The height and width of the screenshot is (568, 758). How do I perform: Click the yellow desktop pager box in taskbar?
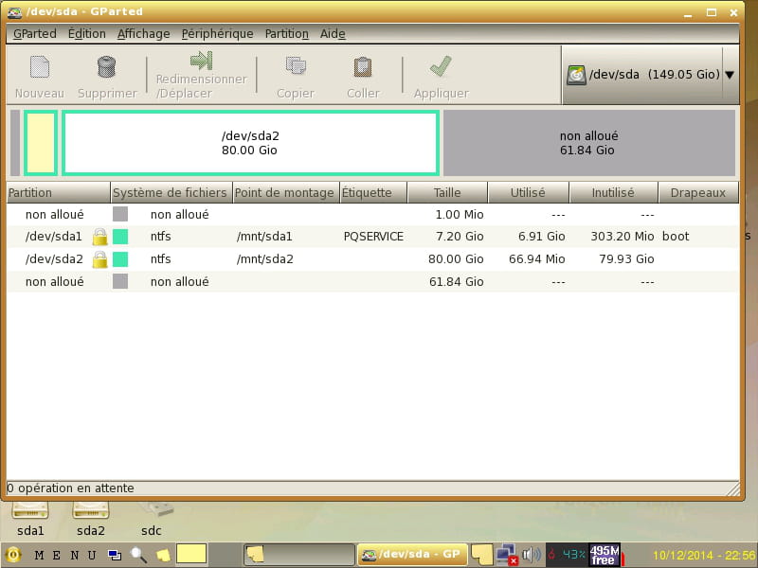click(191, 554)
